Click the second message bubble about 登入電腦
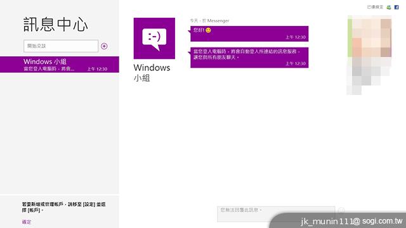406x228 pixels. pyautogui.click(x=249, y=58)
